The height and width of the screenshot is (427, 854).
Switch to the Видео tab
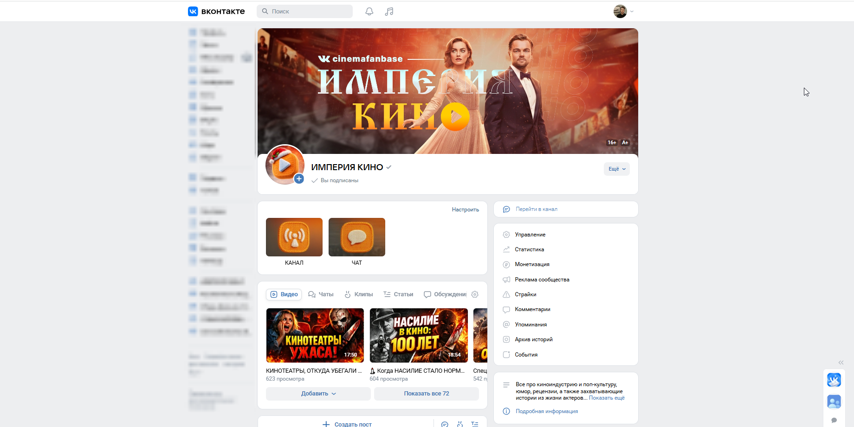point(284,294)
